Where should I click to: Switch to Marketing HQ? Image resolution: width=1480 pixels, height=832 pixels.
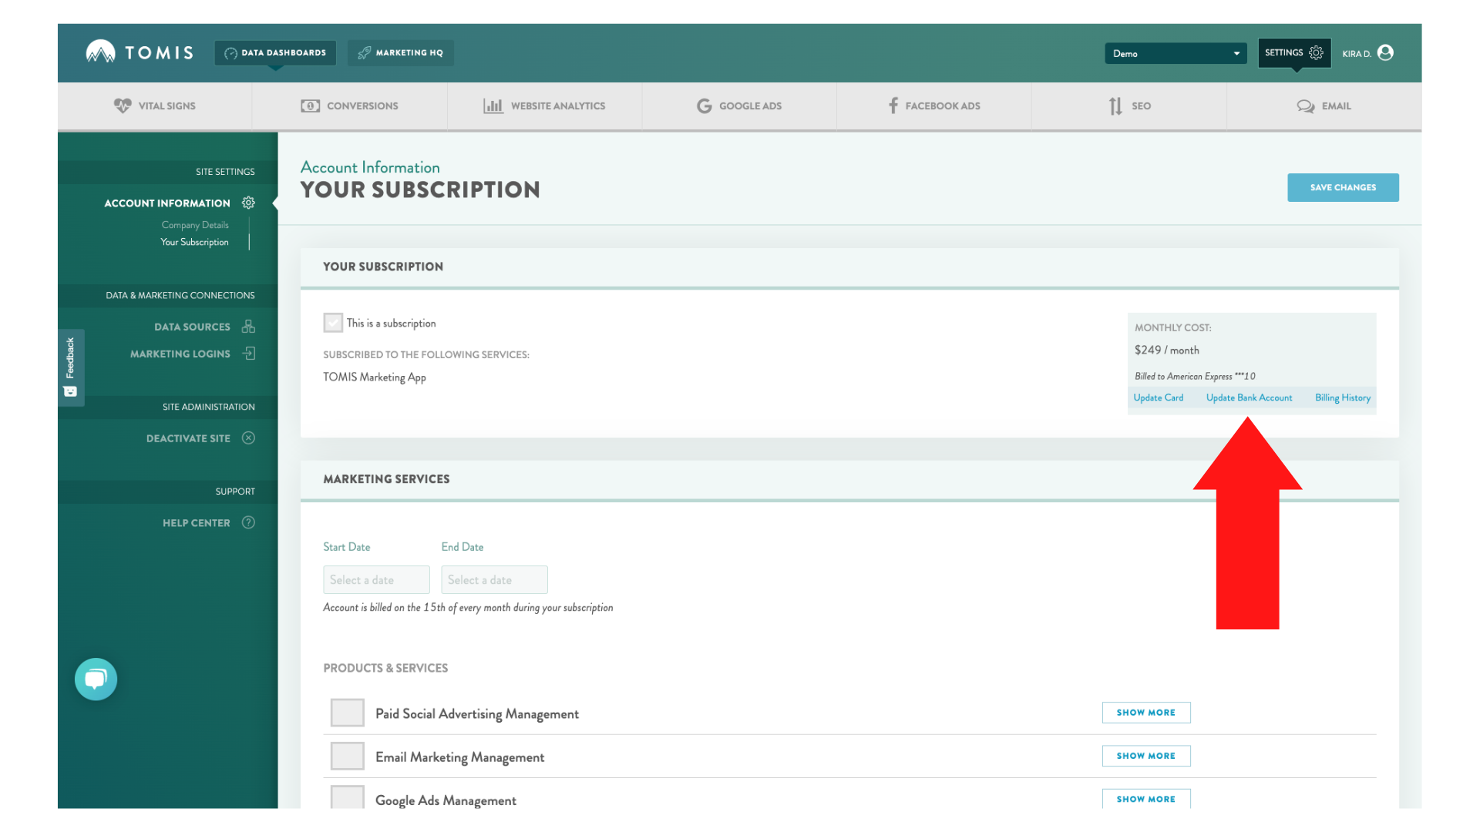click(400, 52)
